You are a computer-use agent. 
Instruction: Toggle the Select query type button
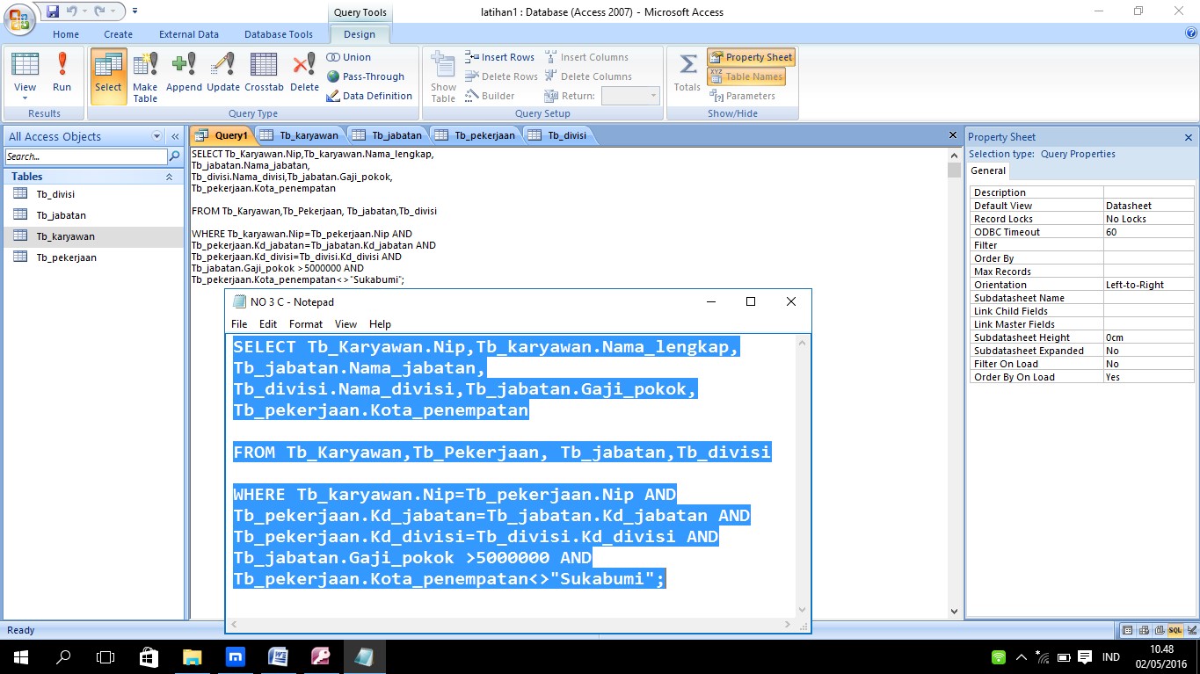click(108, 76)
